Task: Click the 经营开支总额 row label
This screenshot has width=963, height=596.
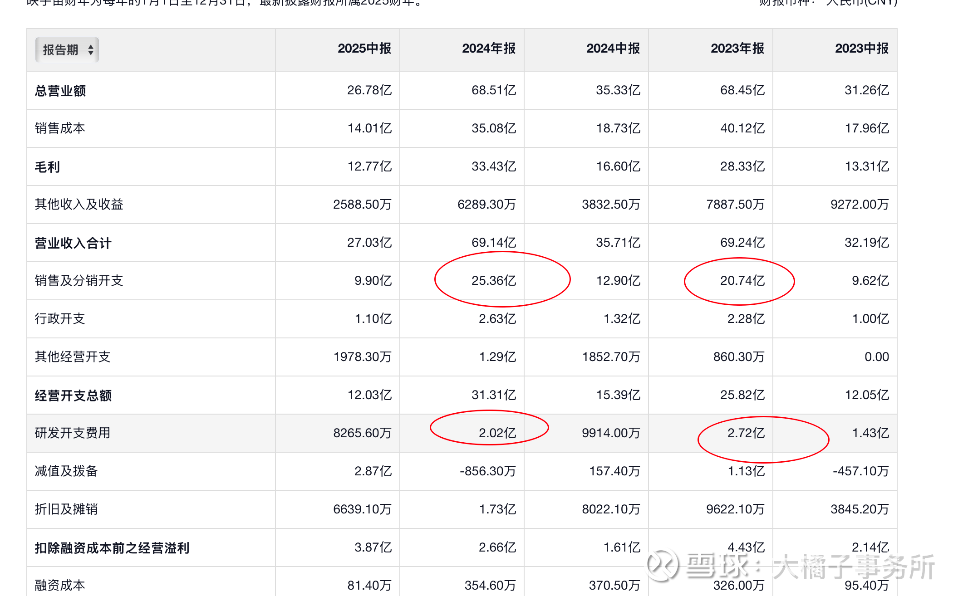Action: pos(73,396)
